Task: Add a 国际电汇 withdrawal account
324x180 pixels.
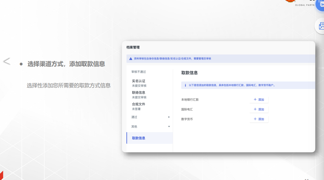Action: point(259,110)
